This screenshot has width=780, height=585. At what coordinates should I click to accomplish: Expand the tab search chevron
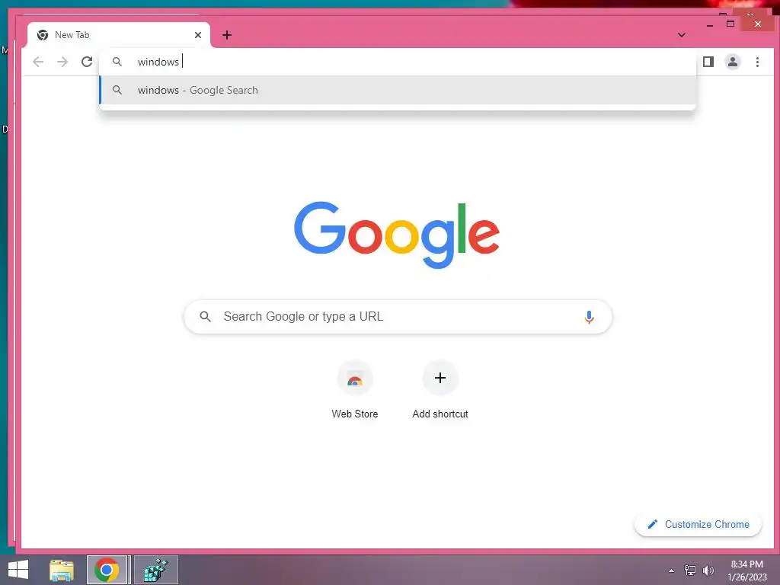[682, 35]
